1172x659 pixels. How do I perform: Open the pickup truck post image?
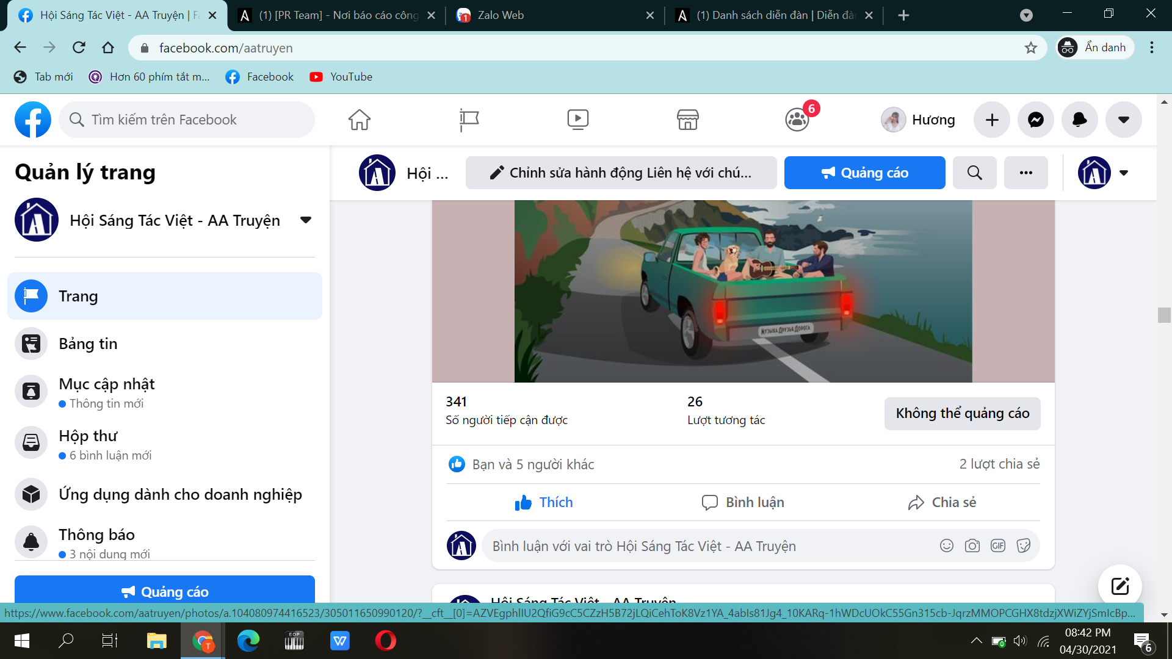pos(743,291)
